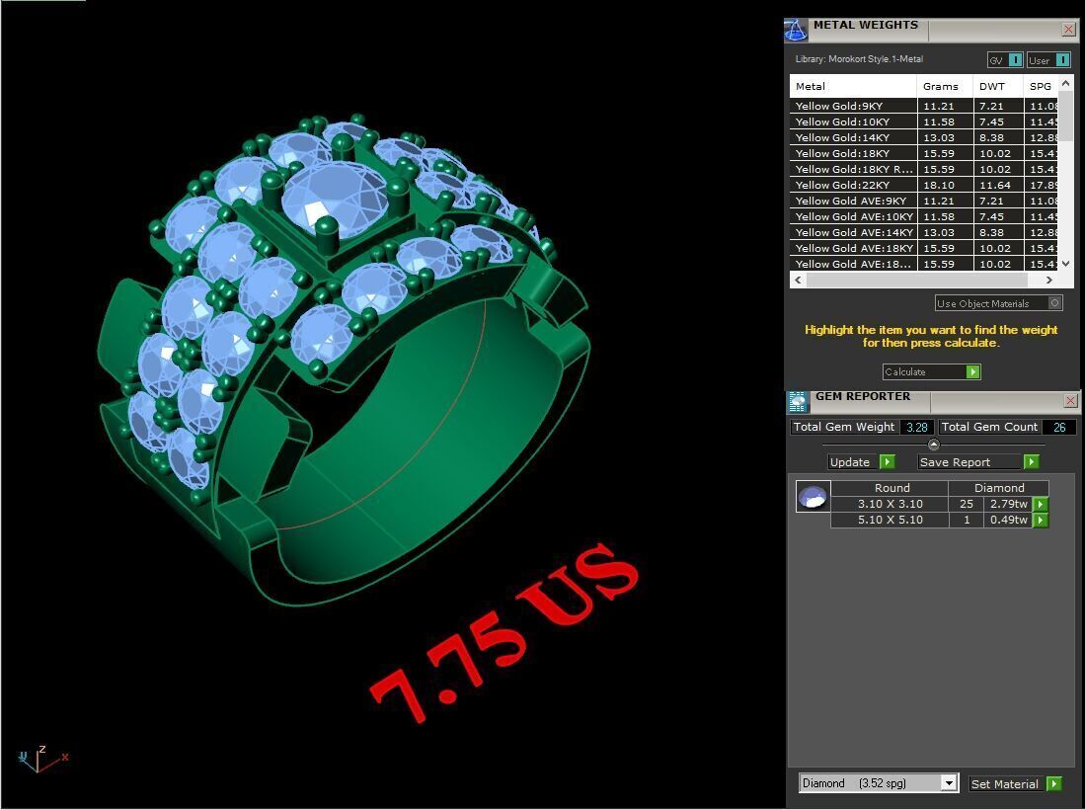
Task: Click the metal list scroll right arrow
Action: 1049,280
